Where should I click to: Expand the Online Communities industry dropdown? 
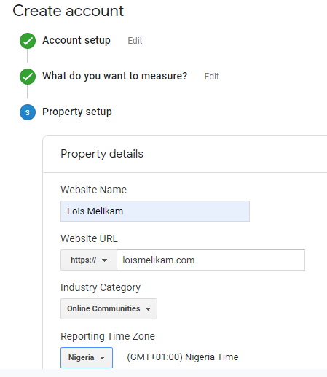point(109,308)
